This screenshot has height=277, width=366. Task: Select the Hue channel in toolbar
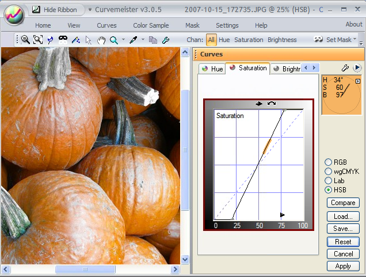pos(224,40)
